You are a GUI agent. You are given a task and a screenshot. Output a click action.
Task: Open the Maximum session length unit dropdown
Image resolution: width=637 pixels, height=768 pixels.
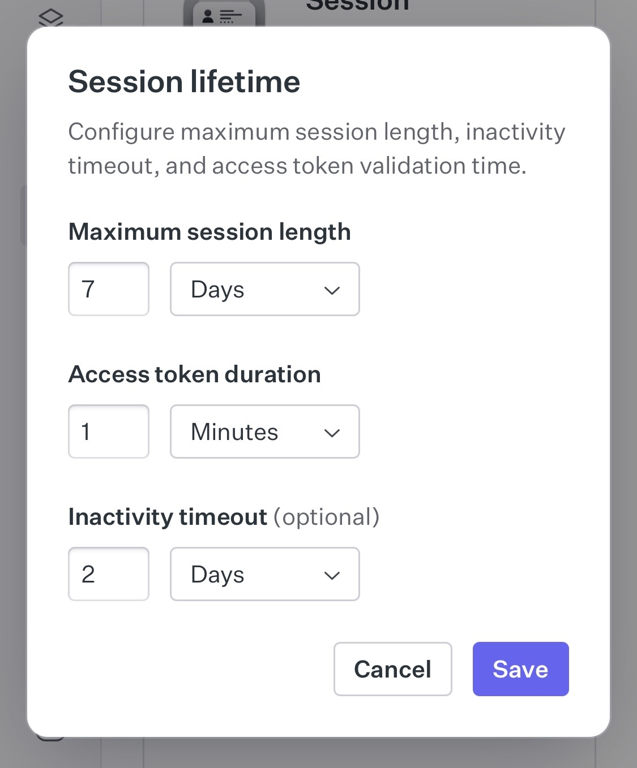[264, 289]
